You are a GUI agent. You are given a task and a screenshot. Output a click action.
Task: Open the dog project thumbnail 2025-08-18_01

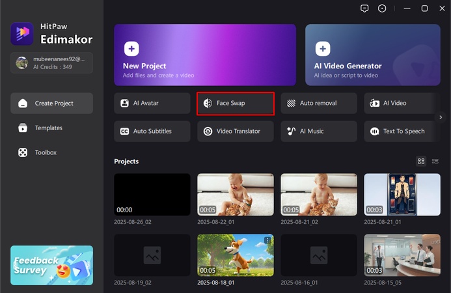pyautogui.click(x=236, y=255)
